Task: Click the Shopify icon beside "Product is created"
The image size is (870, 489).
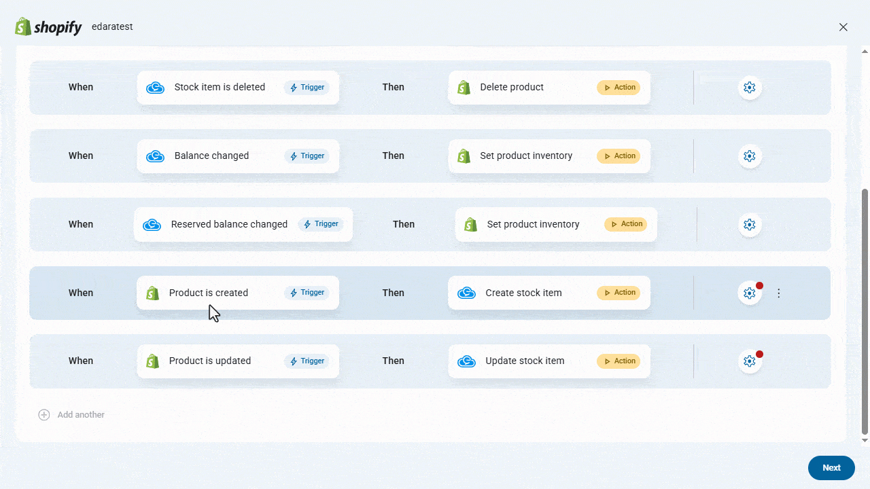Action: pos(152,293)
